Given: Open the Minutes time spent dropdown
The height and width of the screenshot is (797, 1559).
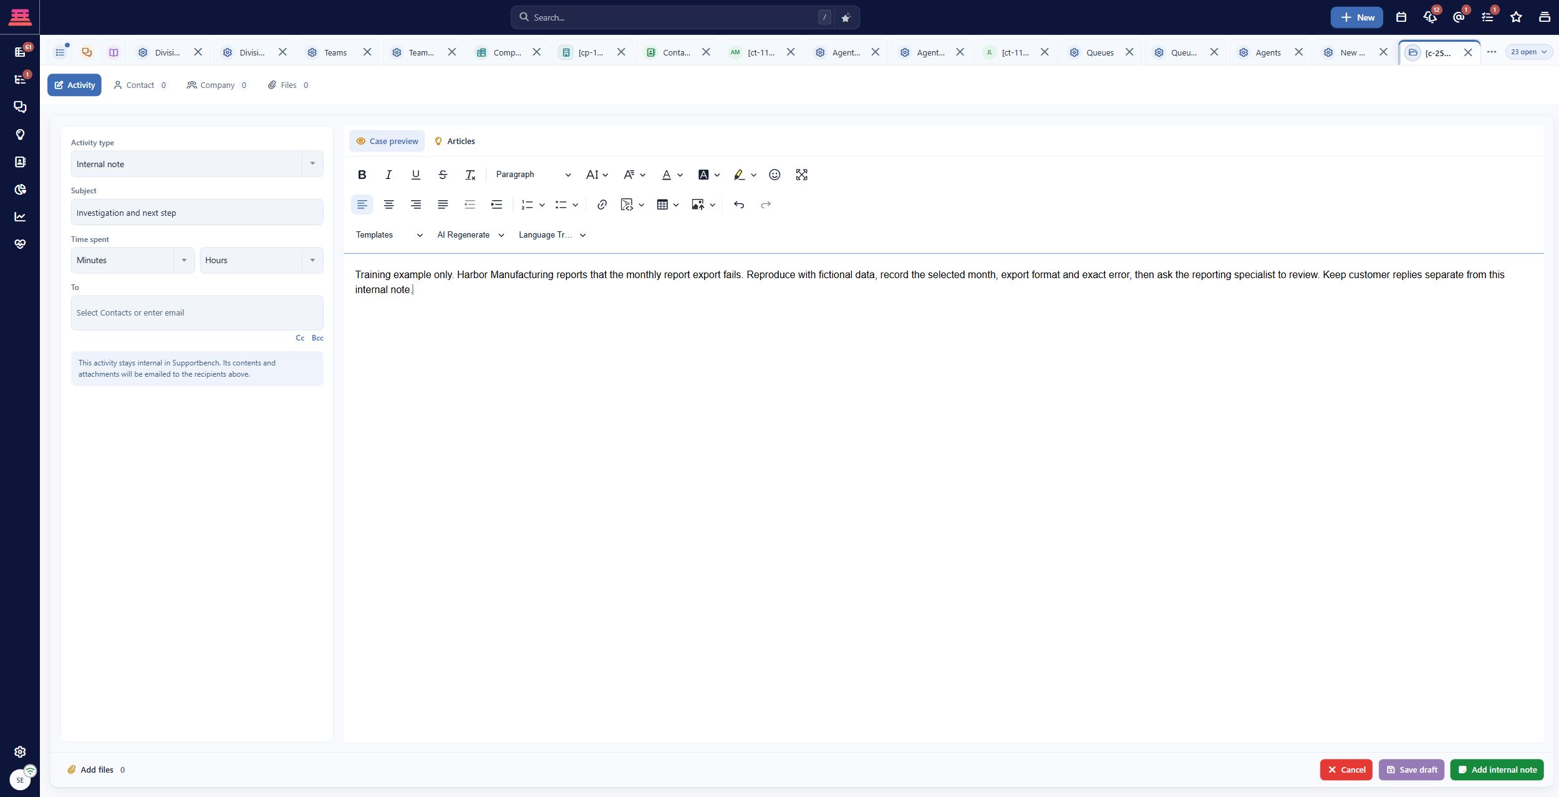Looking at the screenshot, I should [133, 260].
